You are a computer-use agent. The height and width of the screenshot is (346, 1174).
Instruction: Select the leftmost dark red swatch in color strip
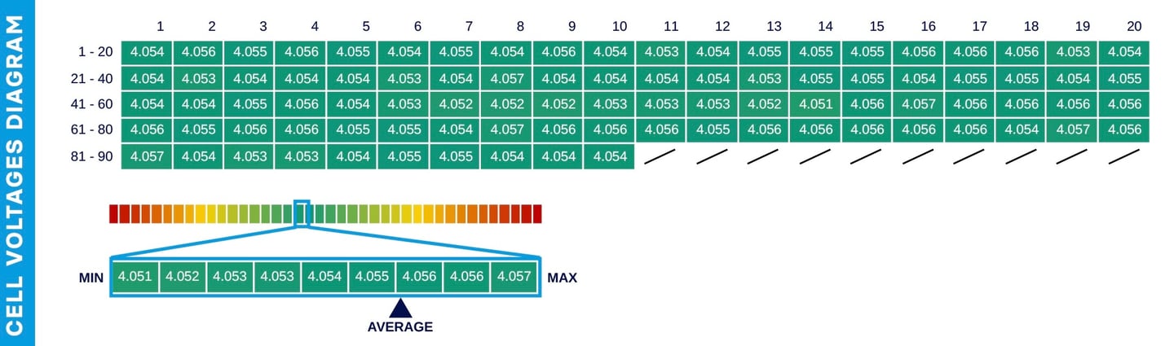[x=114, y=214]
